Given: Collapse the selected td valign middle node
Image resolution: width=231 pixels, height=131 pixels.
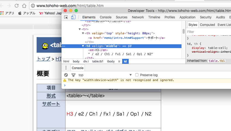Looking at the screenshot, I should [x=83, y=46].
